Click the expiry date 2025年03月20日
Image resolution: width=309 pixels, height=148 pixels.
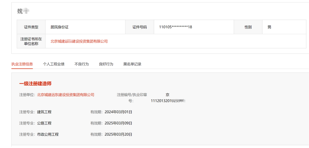pyautogui.click(x=118, y=134)
